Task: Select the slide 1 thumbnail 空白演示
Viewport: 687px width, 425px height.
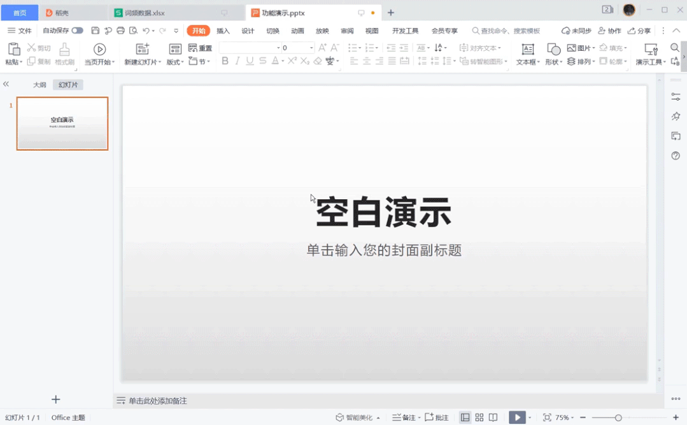Action: tap(62, 123)
